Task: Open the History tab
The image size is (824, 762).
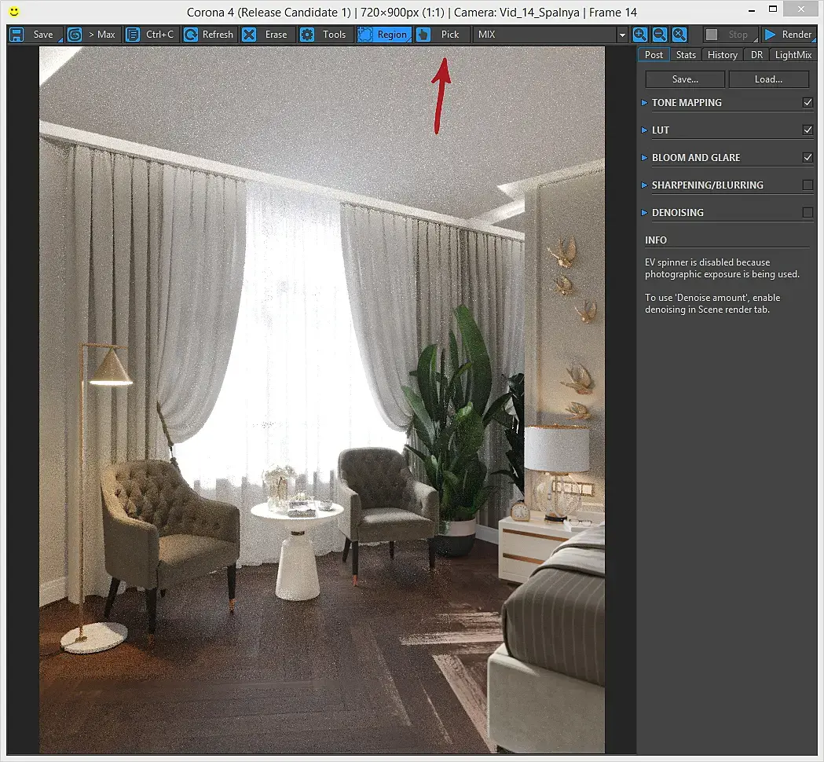Action: pos(723,55)
